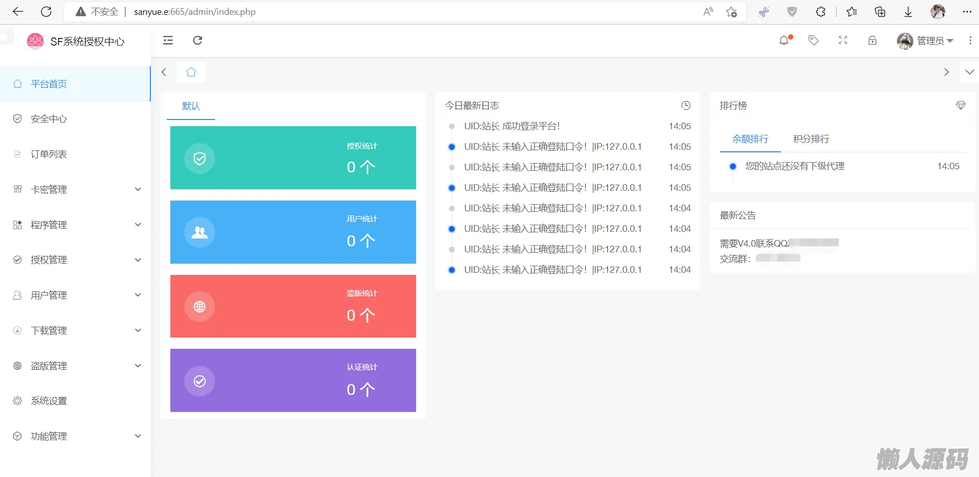Go to 订单列表 in sidebar
Image resolution: width=979 pixels, height=477 pixels.
coord(49,154)
